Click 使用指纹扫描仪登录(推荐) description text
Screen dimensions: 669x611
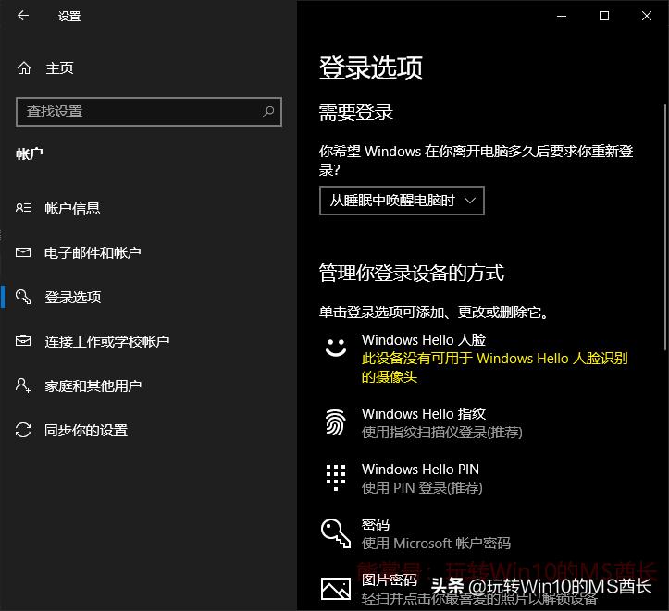(442, 432)
